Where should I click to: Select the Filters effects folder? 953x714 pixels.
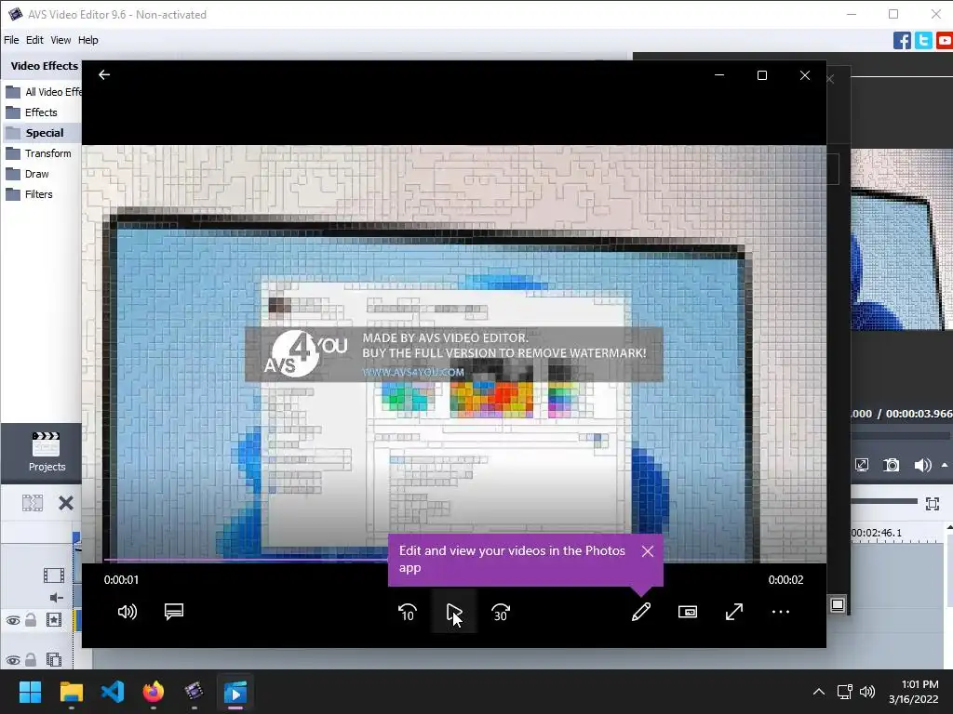29,194
